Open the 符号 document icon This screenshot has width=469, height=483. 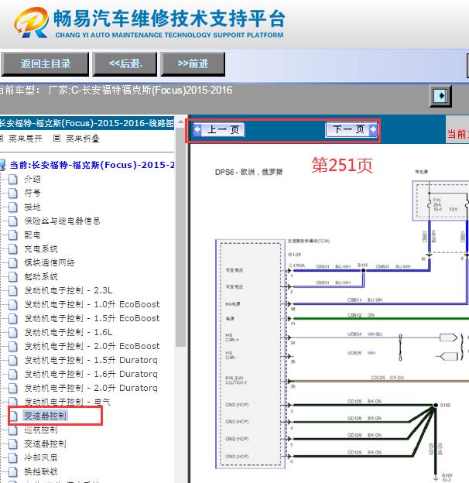[13, 194]
